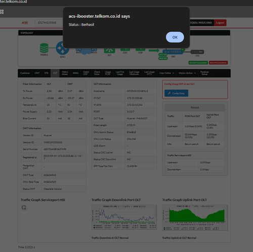Click the Reload button in traffic panel
The height and width of the screenshot is (252, 253).
pos(195,108)
